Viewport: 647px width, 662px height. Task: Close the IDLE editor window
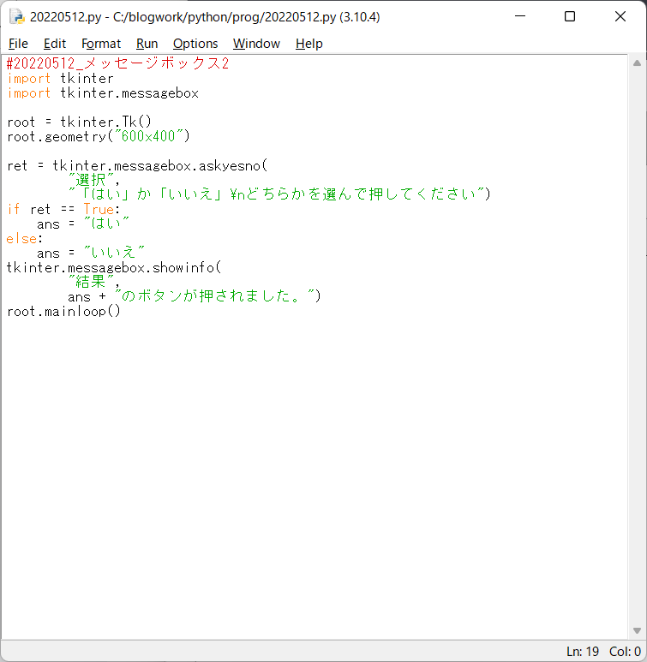click(x=620, y=16)
